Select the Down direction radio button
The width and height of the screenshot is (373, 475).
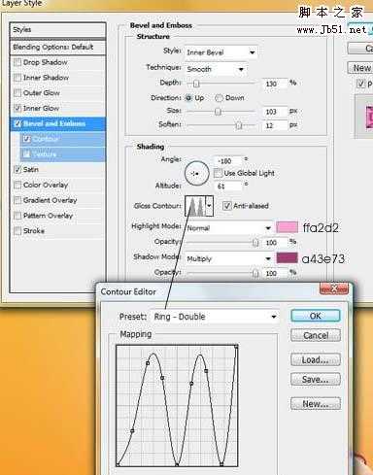tap(219, 98)
